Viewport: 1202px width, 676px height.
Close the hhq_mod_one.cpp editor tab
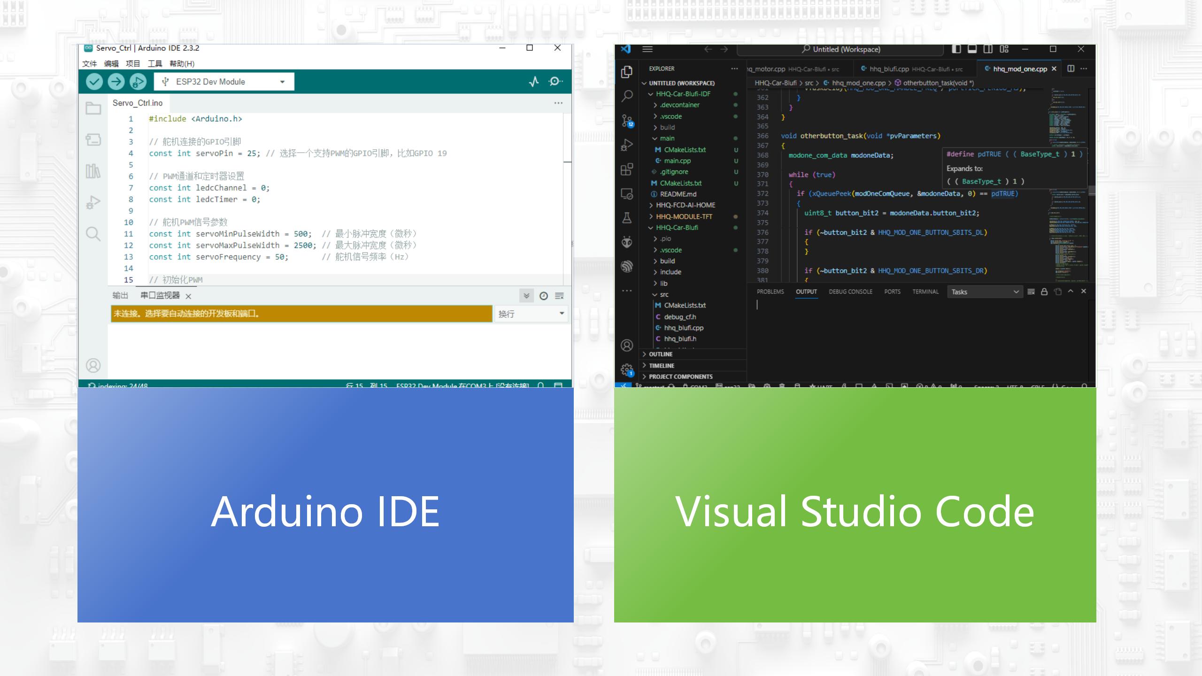[x=1054, y=69]
